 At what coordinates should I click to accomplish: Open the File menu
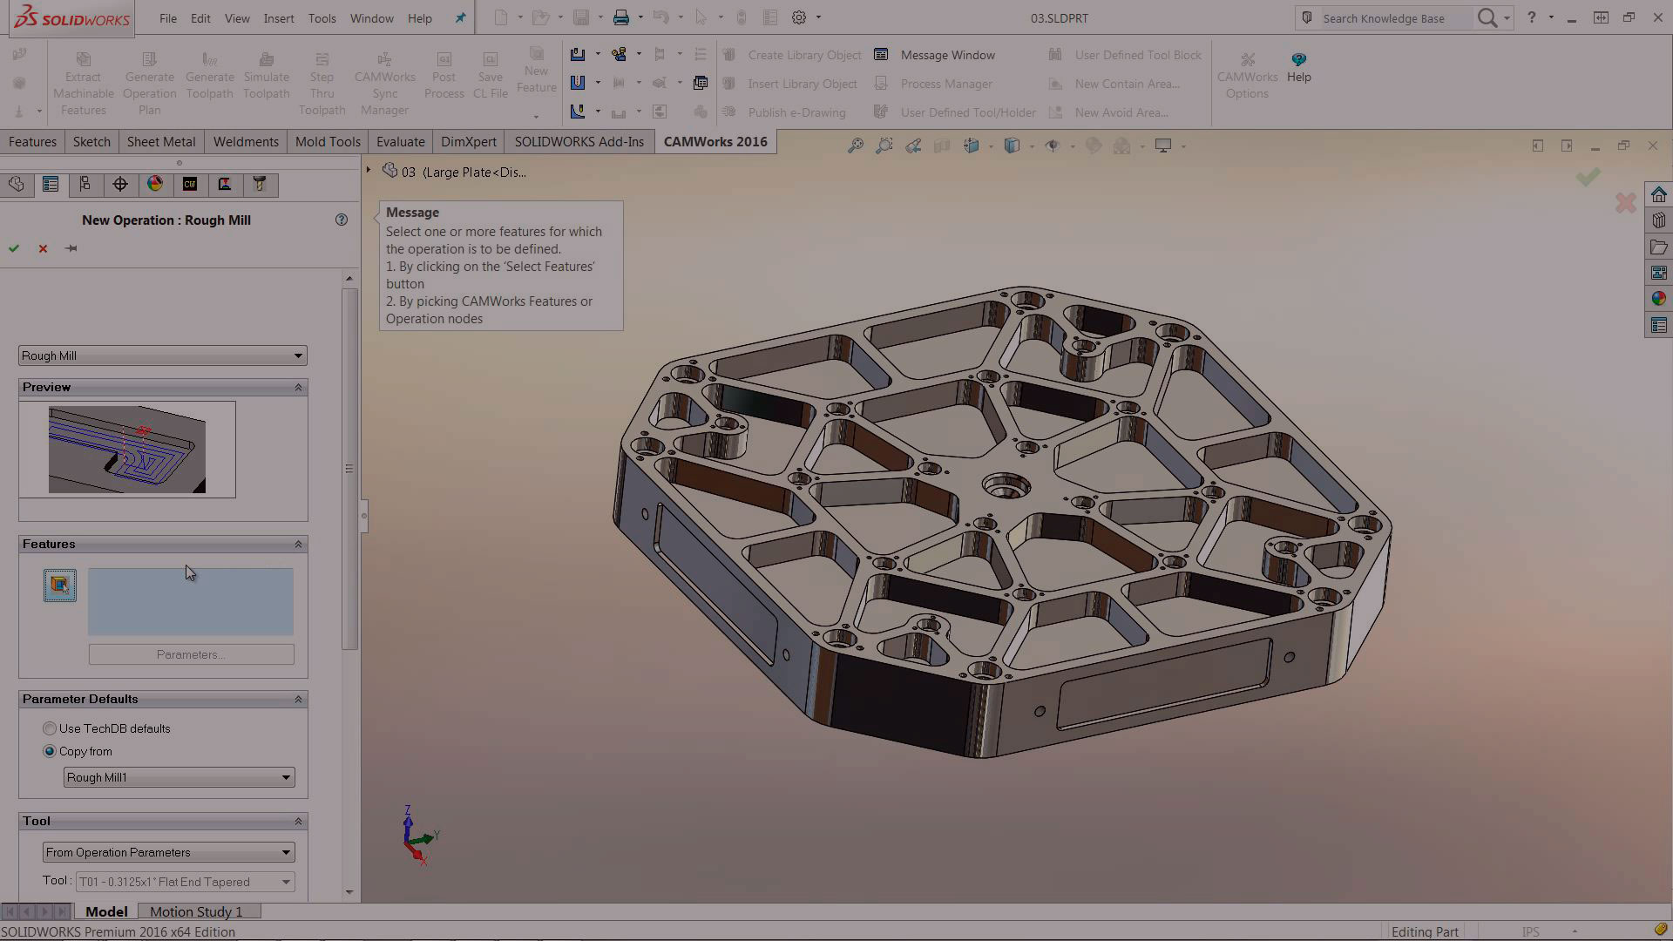click(x=168, y=18)
